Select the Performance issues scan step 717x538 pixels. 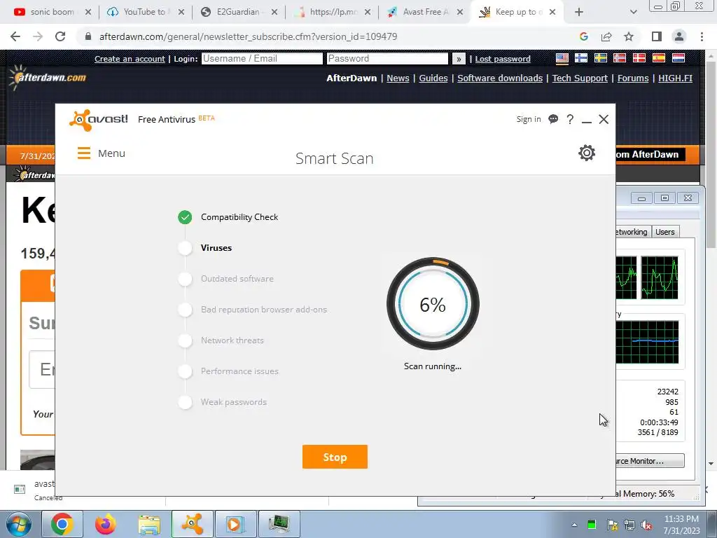239,371
